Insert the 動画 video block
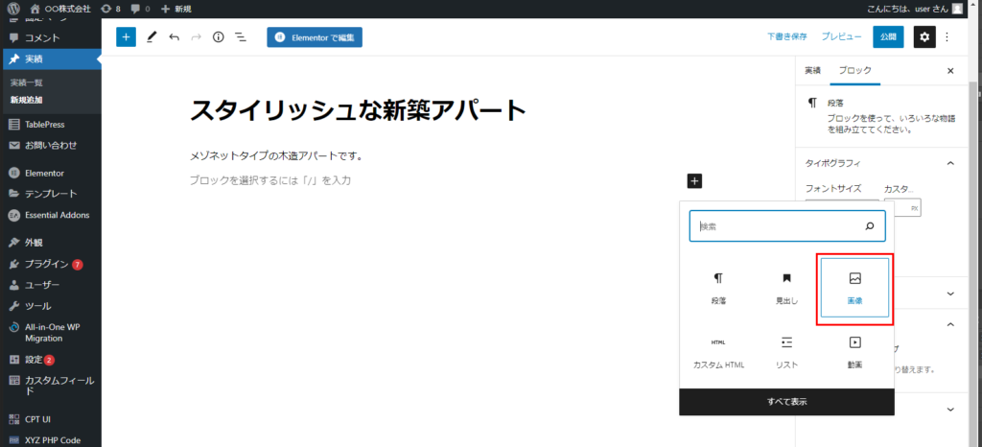Image resolution: width=982 pixels, height=447 pixels. (854, 351)
